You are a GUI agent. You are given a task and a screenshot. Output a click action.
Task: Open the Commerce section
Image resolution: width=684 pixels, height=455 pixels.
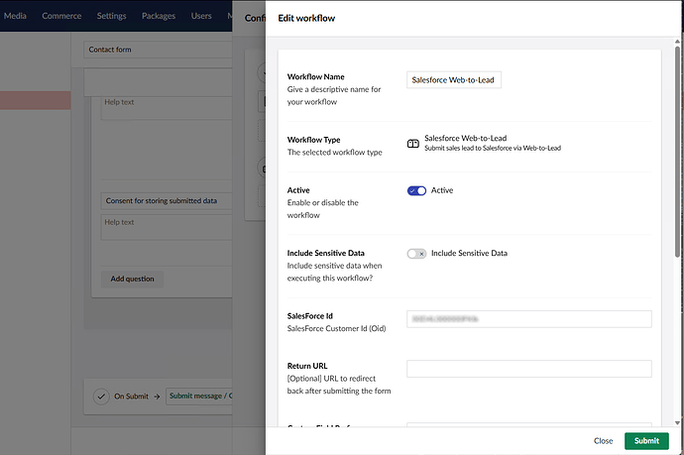[x=61, y=16]
